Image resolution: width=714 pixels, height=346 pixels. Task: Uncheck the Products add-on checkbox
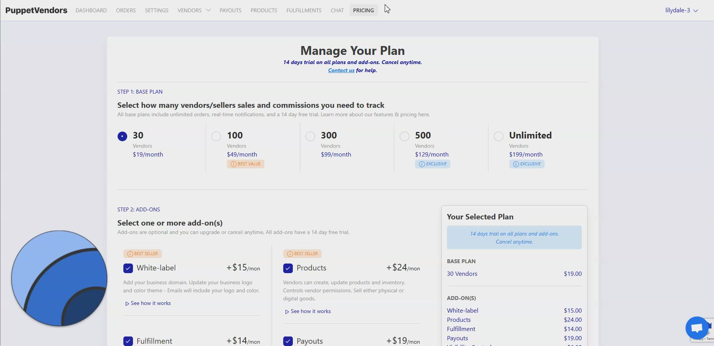[x=288, y=268]
